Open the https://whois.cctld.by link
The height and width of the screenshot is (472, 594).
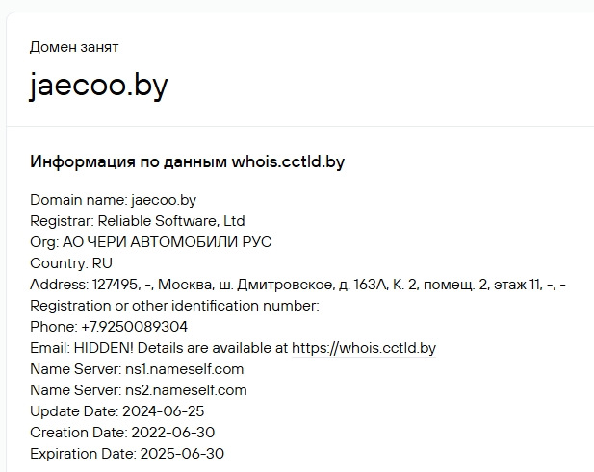364,348
